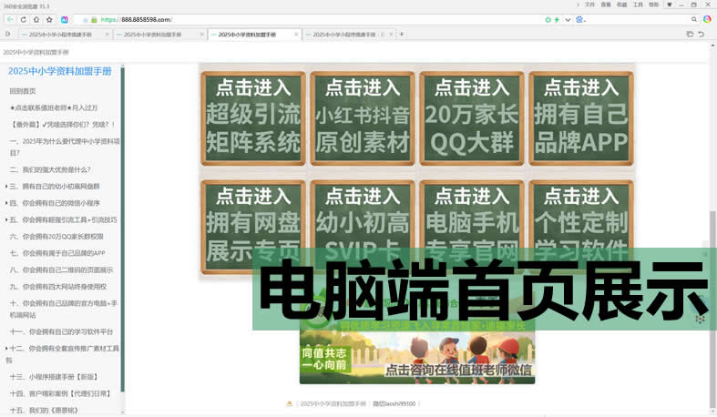The height and width of the screenshot is (417, 717).
Task: Open 十一、你会拥有自己的学习软件平台
Action: [x=61, y=331]
